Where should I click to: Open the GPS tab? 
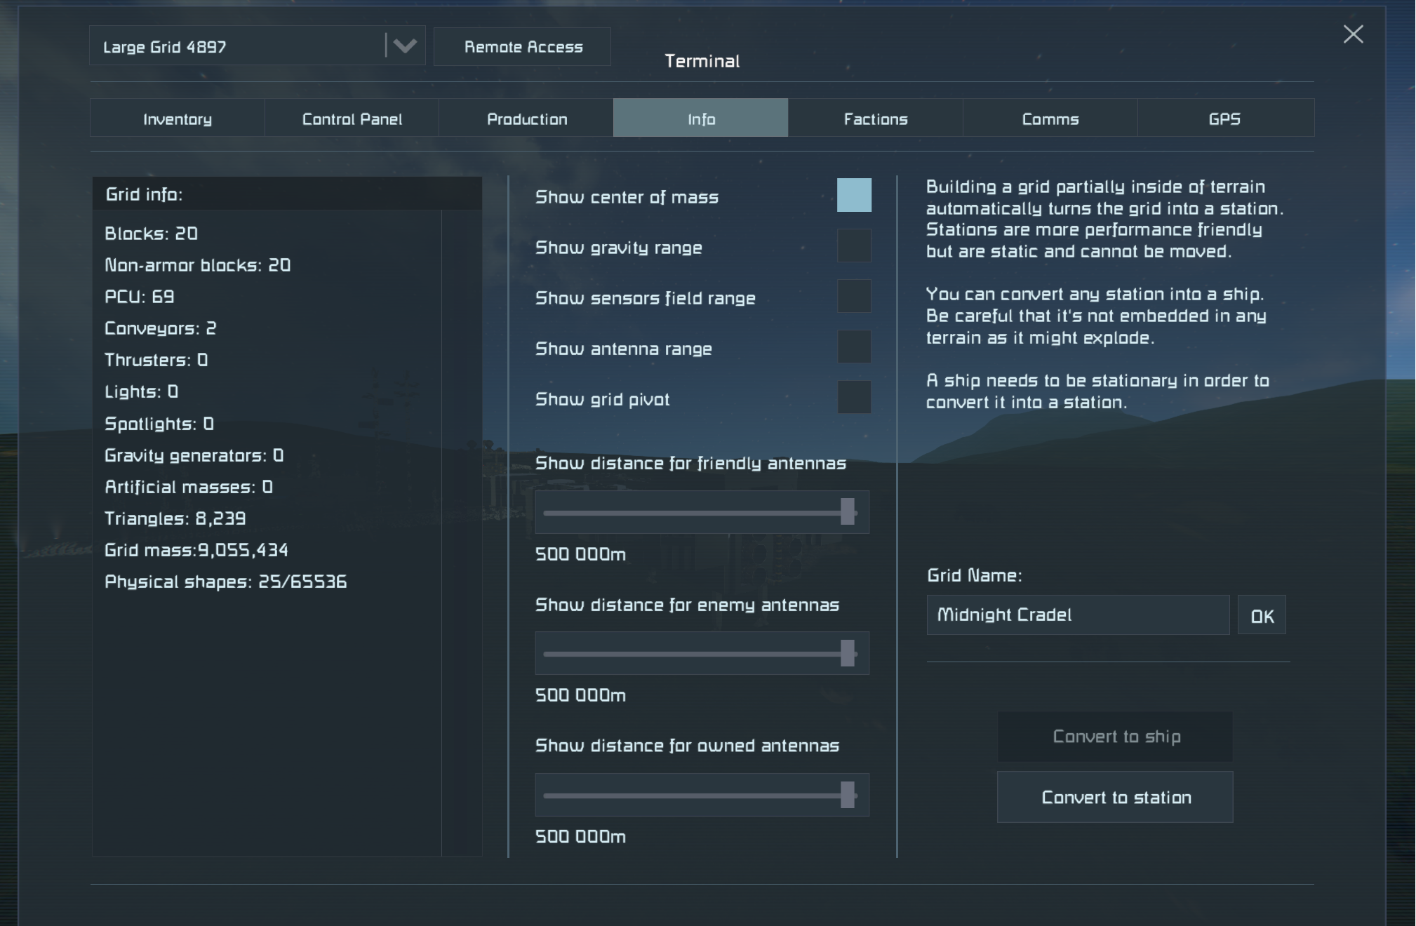click(x=1224, y=119)
